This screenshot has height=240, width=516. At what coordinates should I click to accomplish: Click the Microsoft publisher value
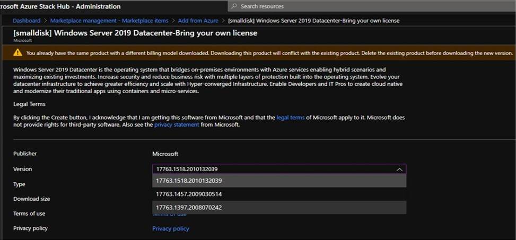pyautogui.click(x=165, y=154)
